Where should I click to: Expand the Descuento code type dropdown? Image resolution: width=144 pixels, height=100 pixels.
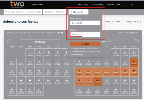[85, 23]
